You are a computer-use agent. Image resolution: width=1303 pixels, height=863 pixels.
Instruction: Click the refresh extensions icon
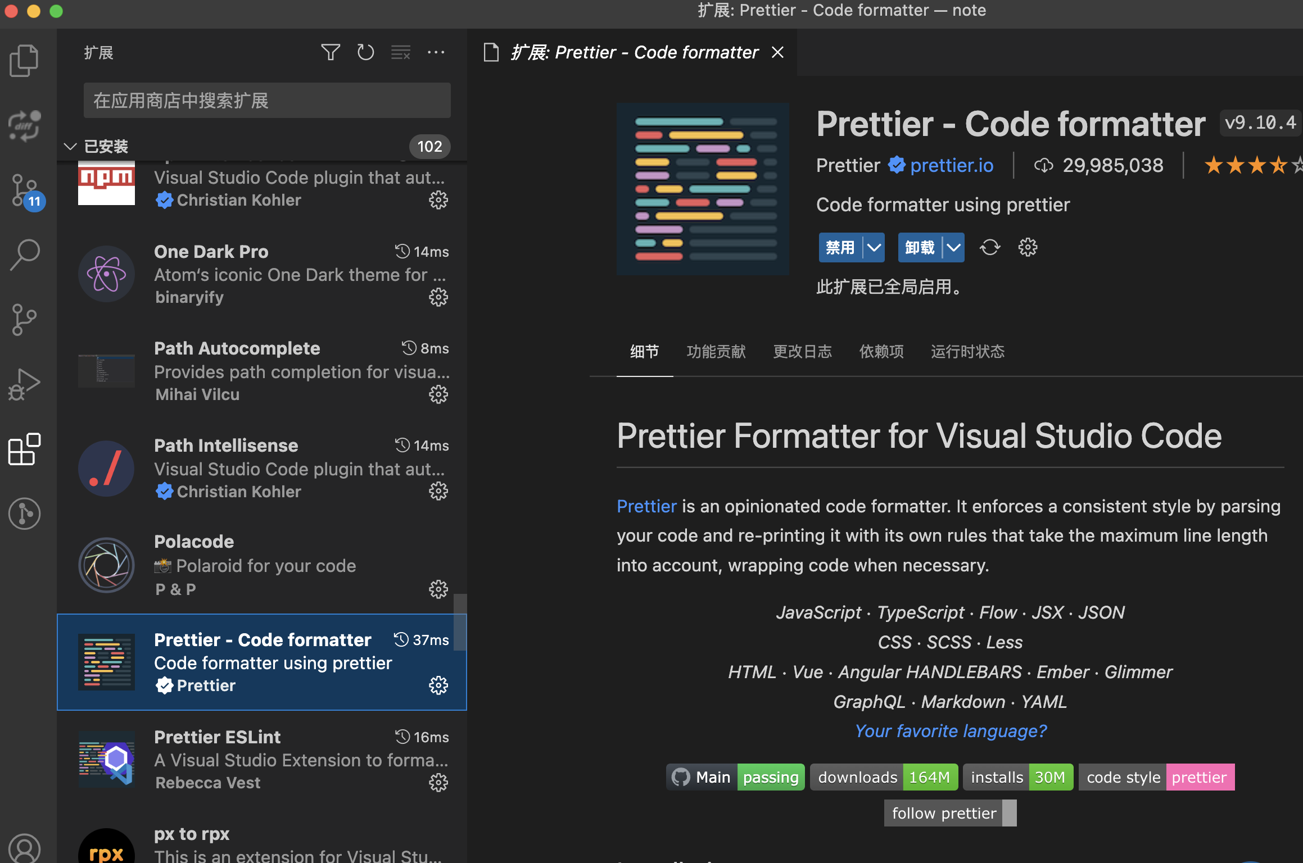pos(365,53)
